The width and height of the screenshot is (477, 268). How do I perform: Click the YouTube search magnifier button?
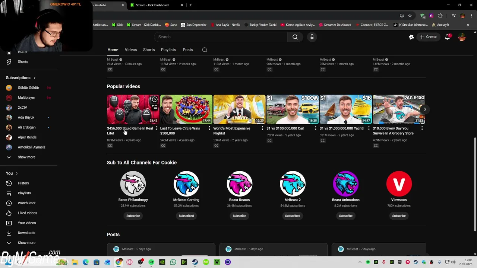point(295,37)
